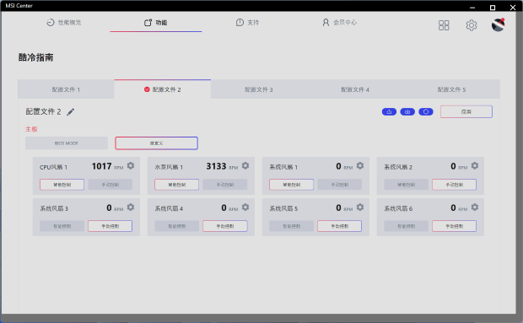Switch to 配置文件 5 tab
Image resolution: width=523 pixels, height=323 pixels.
451,89
